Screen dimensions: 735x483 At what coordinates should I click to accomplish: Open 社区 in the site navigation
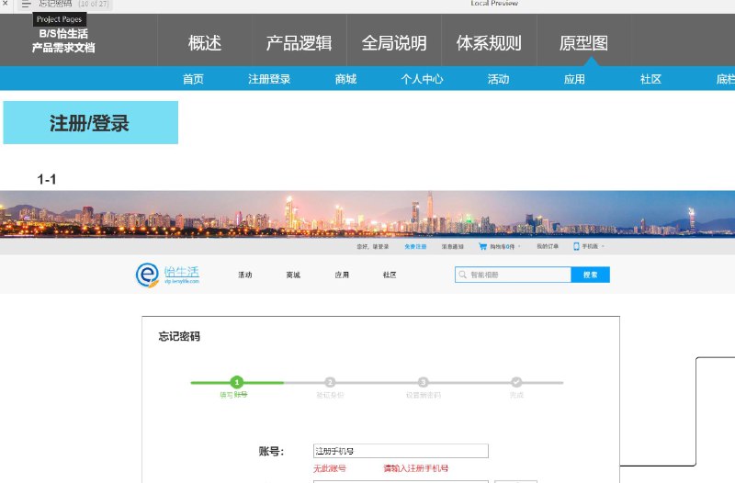pos(390,275)
